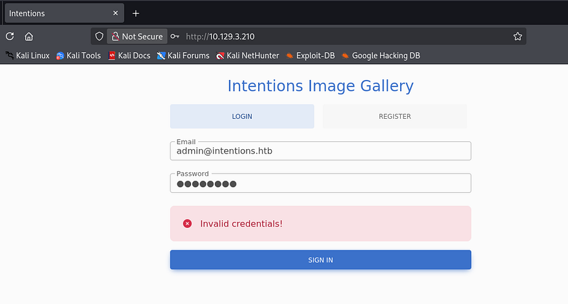
Task: Click the browser reload icon
Action: pyautogui.click(x=10, y=37)
